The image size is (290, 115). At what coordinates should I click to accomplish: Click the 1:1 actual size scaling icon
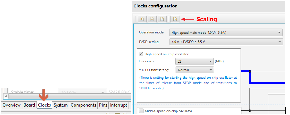coord(142,19)
